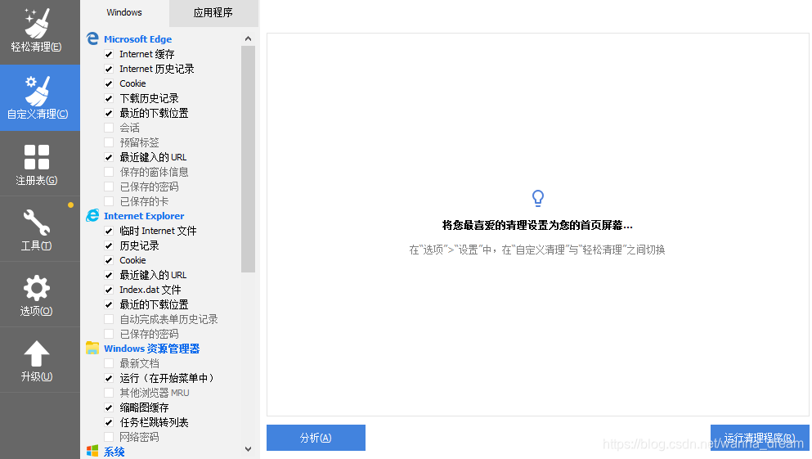Screen dimensions: 812x459
Task: Click the Windows 资源管理器 folder icon
Action: [92, 348]
